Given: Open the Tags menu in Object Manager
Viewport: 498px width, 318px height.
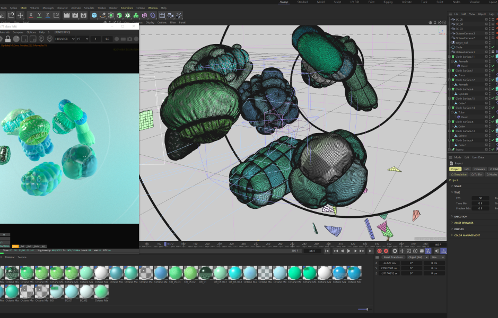Looking at the screenshot, I should [492, 14].
